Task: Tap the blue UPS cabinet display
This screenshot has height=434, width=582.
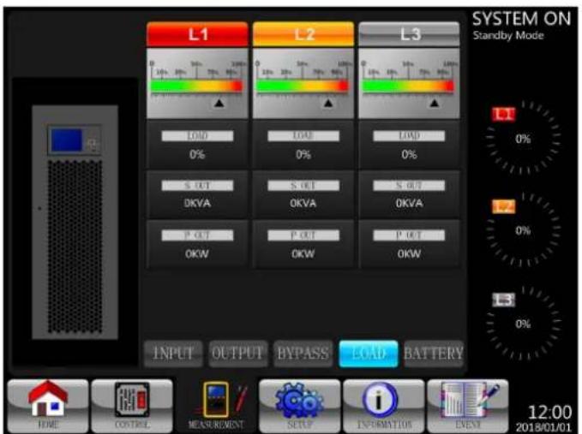Action: tap(67, 140)
